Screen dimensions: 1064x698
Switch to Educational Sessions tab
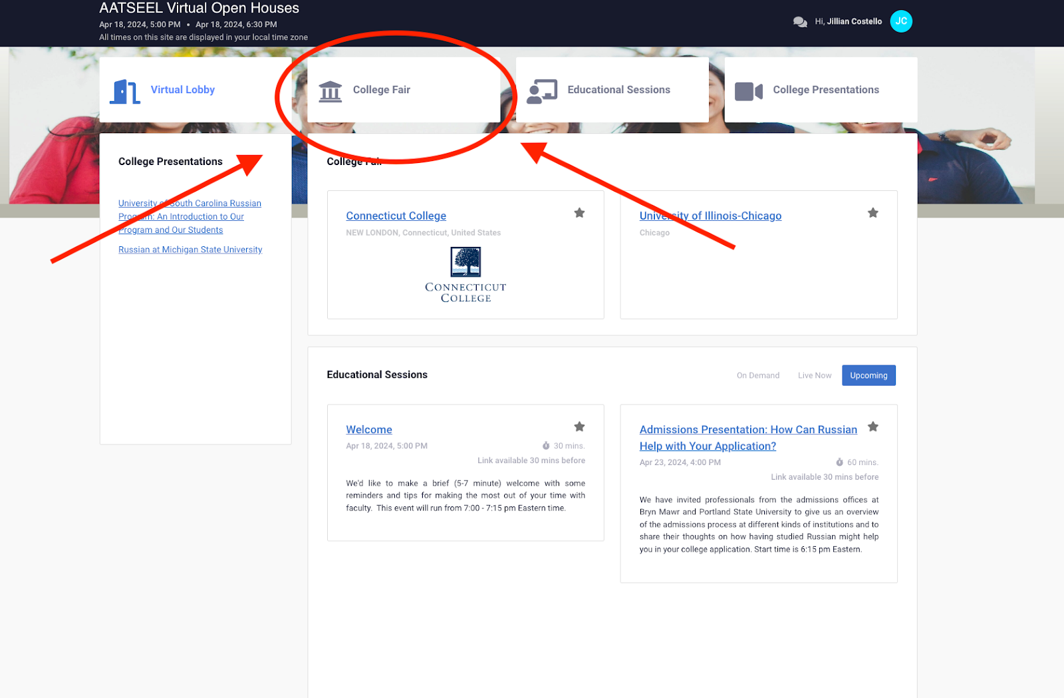tap(612, 90)
